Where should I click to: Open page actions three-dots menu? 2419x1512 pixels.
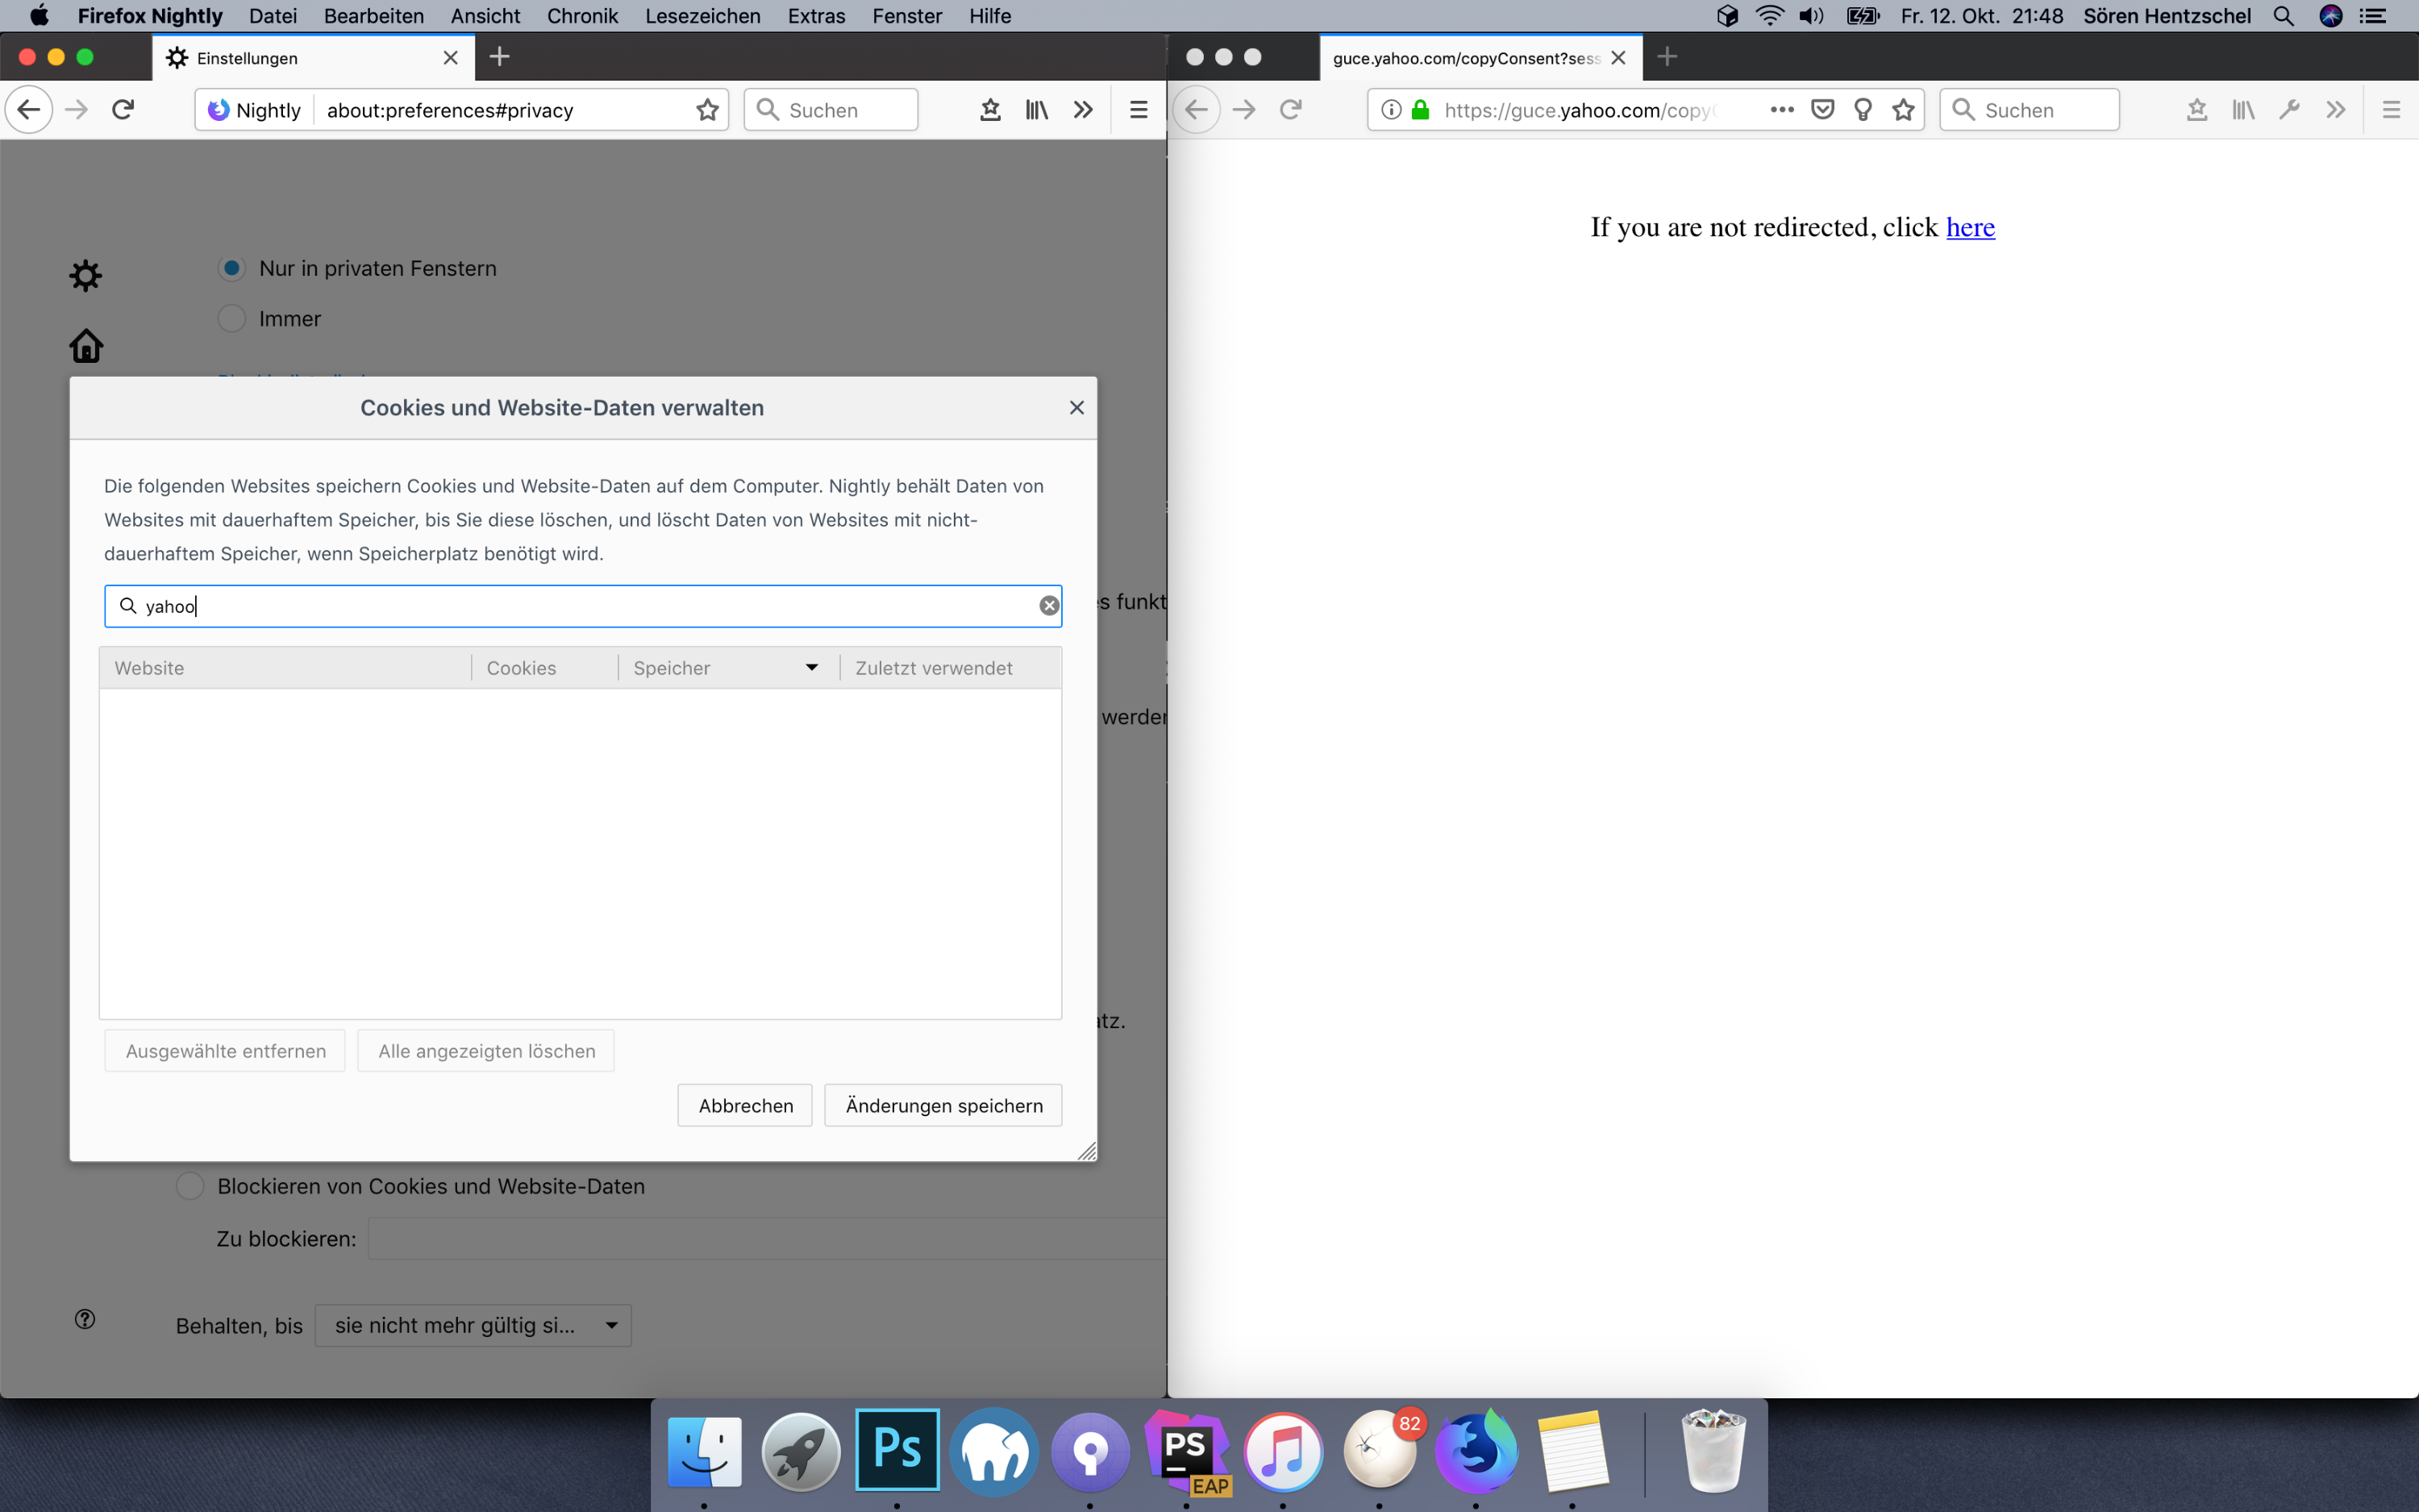tap(1781, 110)
